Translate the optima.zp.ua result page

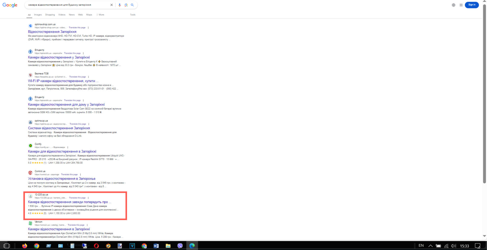78,124
